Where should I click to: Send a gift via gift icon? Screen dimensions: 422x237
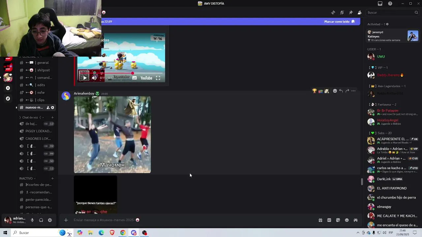tap(320, 220)
